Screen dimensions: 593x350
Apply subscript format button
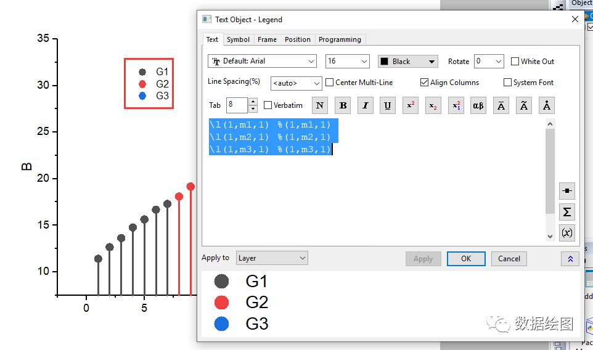click(x=433, y=105)
